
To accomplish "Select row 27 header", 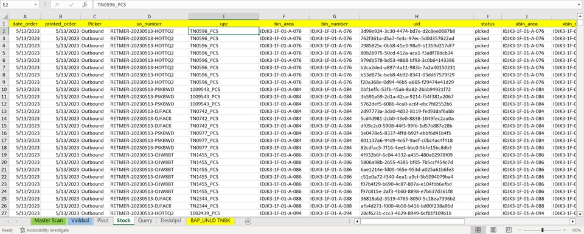I will pyautogui.click(x=4, y=213).
